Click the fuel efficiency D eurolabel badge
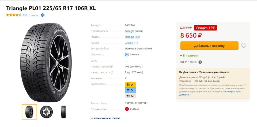257x127 pixels. tap(130, 85)
